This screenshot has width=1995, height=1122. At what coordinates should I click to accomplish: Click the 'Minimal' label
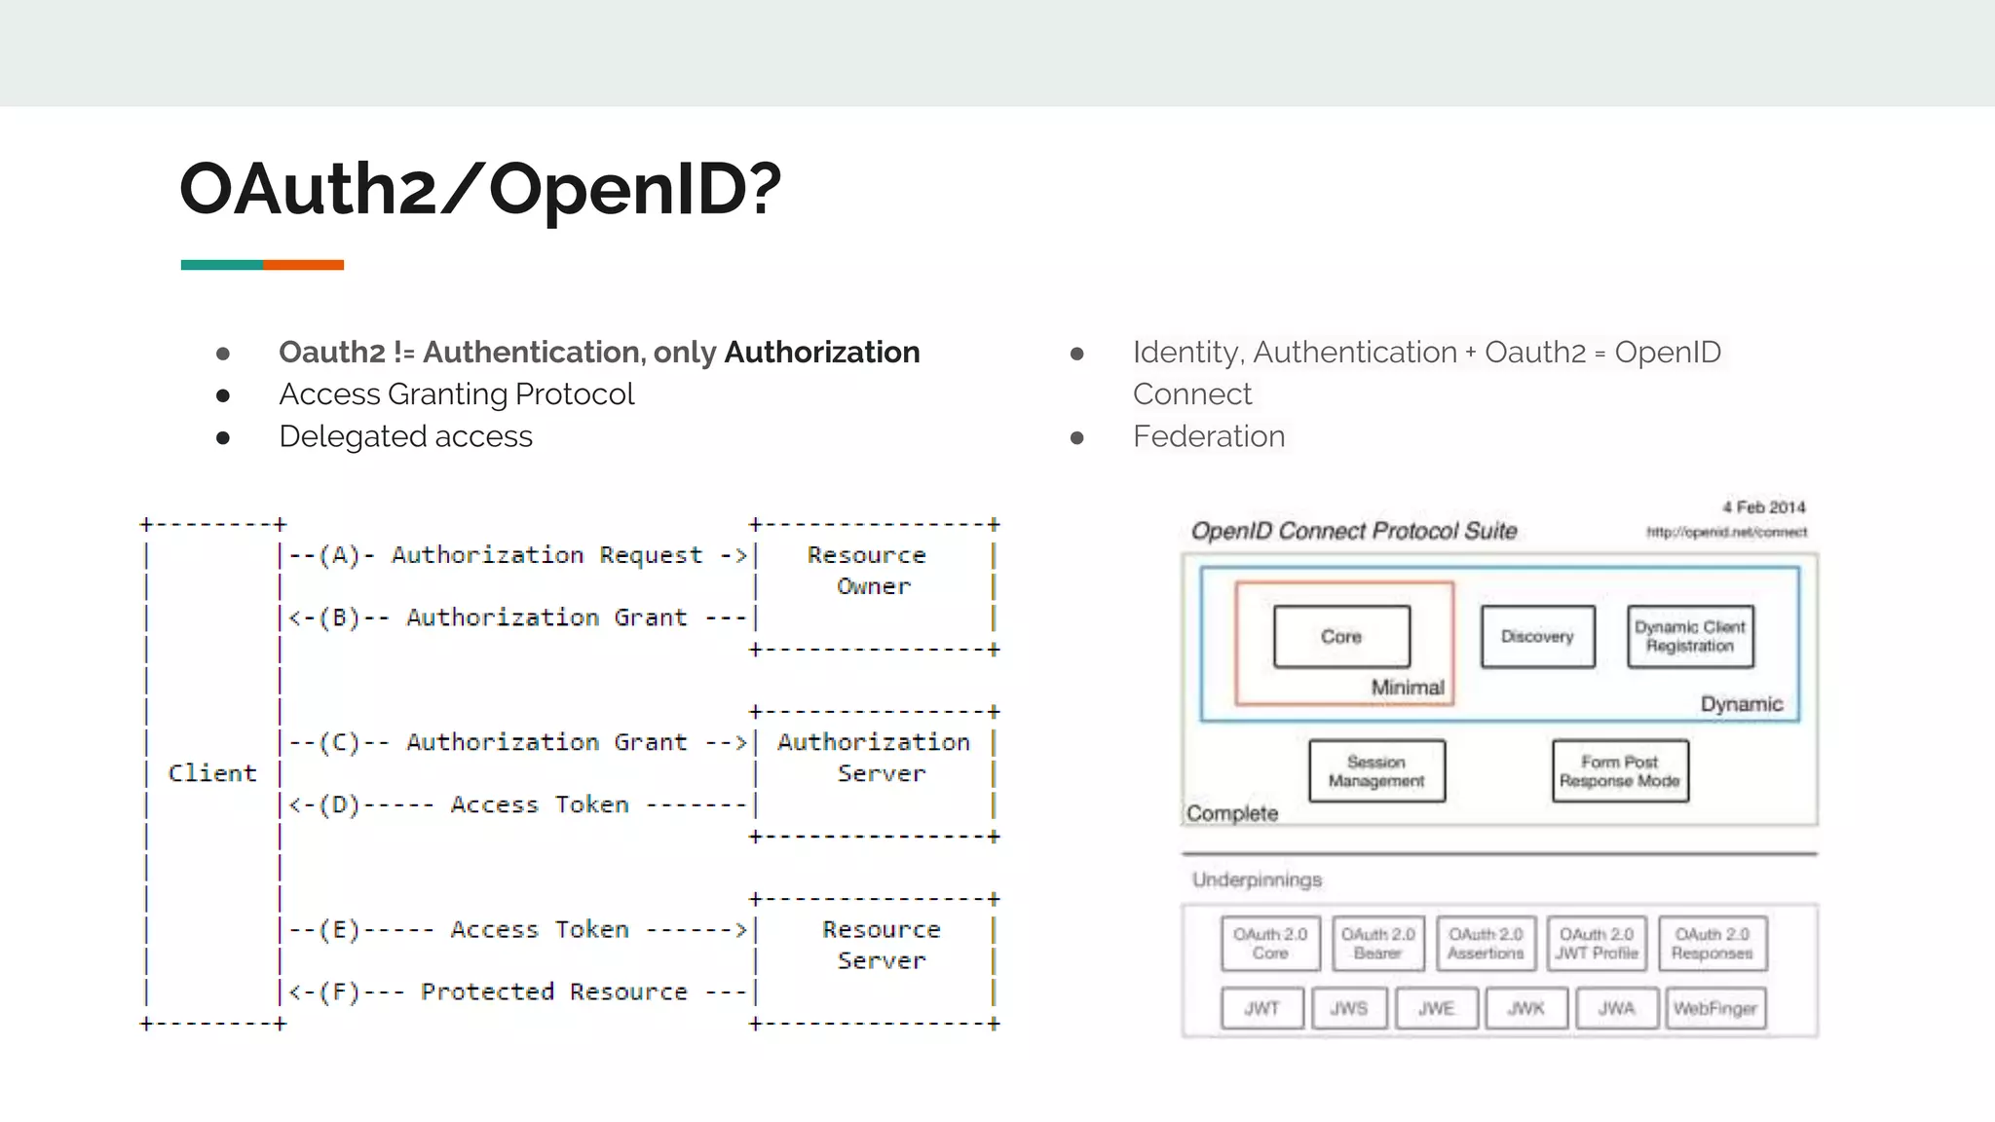click(1408, 688)
